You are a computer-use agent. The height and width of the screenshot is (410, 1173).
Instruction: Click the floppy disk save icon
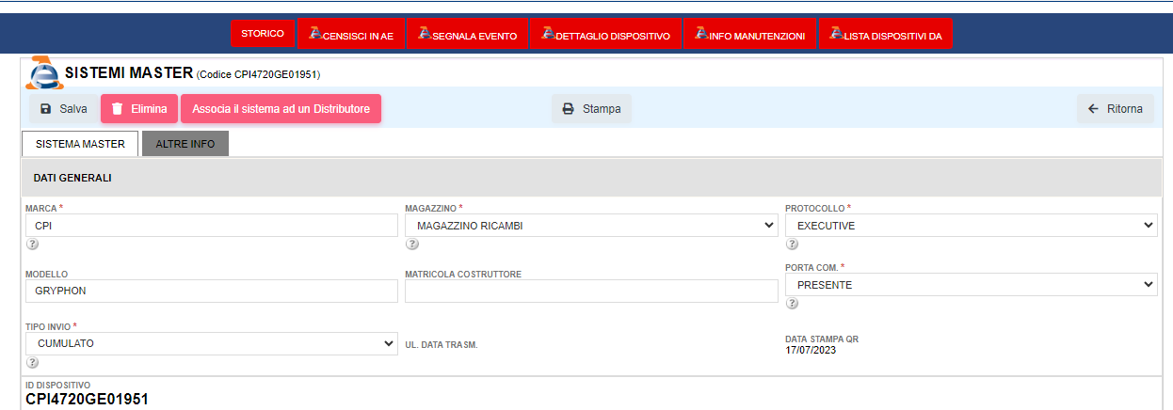(46, 109)
